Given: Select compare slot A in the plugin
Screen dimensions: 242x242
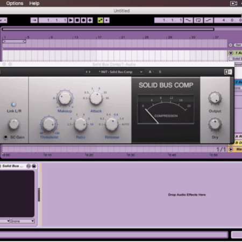Looking at the screenshot, I should (x=150, y=72).
